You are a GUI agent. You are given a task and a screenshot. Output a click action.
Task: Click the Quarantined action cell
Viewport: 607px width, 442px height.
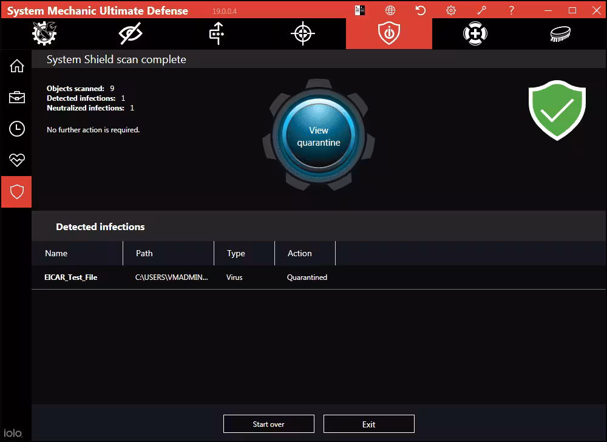pos(307,277)
